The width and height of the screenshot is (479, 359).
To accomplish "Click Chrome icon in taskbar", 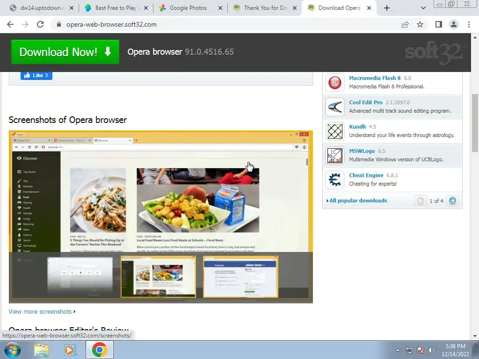I will click(100, 350).
